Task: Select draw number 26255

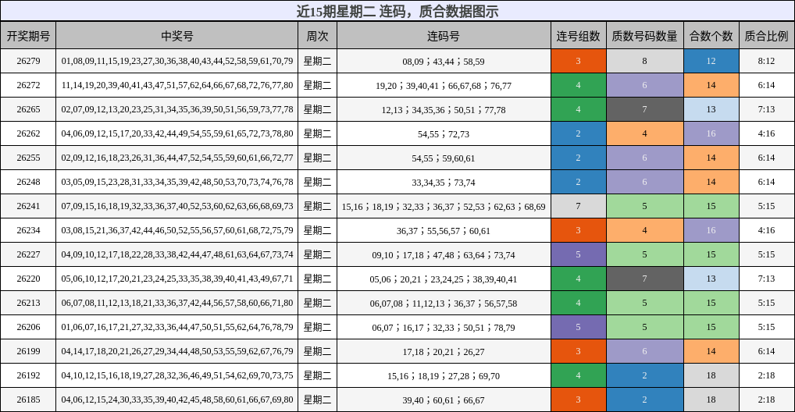Action: 28,158
